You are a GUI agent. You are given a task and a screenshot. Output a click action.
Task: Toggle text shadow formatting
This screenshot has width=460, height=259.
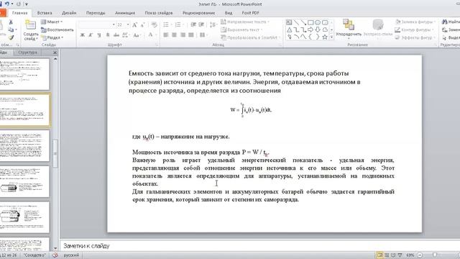point(108,35)
